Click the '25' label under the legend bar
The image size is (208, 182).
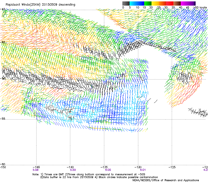(159, 8)
